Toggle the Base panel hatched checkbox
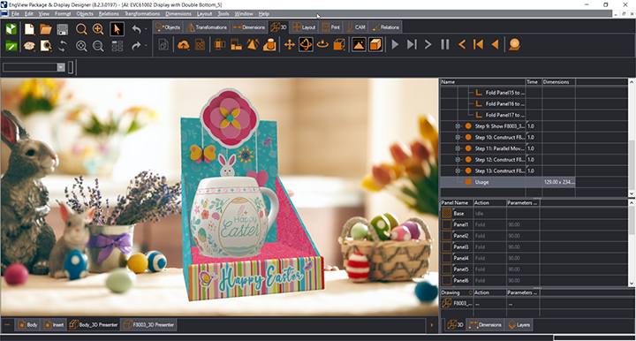This screenshot has width=636, height=341. click(x=447, y=213)
